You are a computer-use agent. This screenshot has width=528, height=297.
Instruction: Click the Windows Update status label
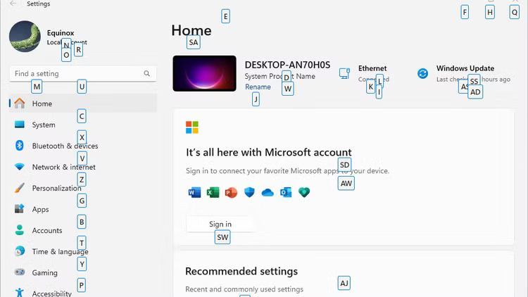click(465, 68)
